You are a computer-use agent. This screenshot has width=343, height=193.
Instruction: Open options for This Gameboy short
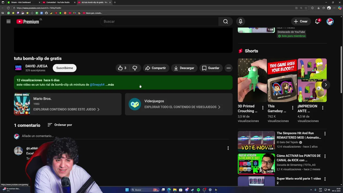(x=293, y=108)
